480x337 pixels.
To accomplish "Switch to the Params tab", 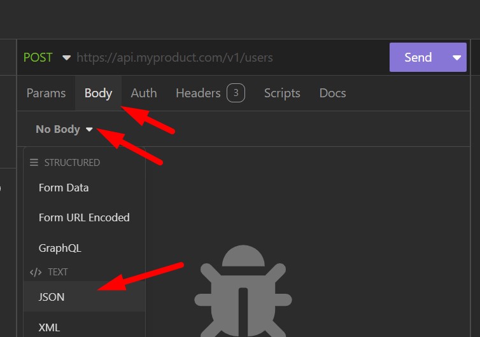I will 46,93.
